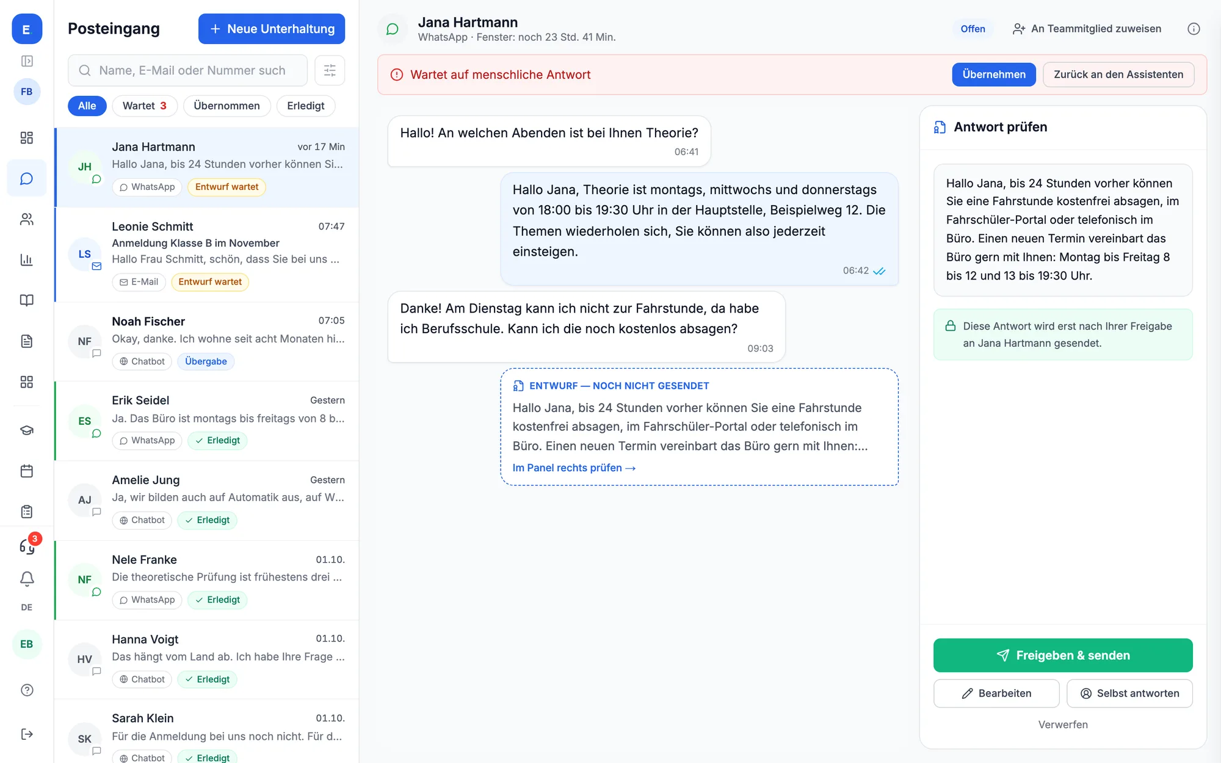Open the Erik Seidel conversation
1221x763 pixels.
(207, 421)
